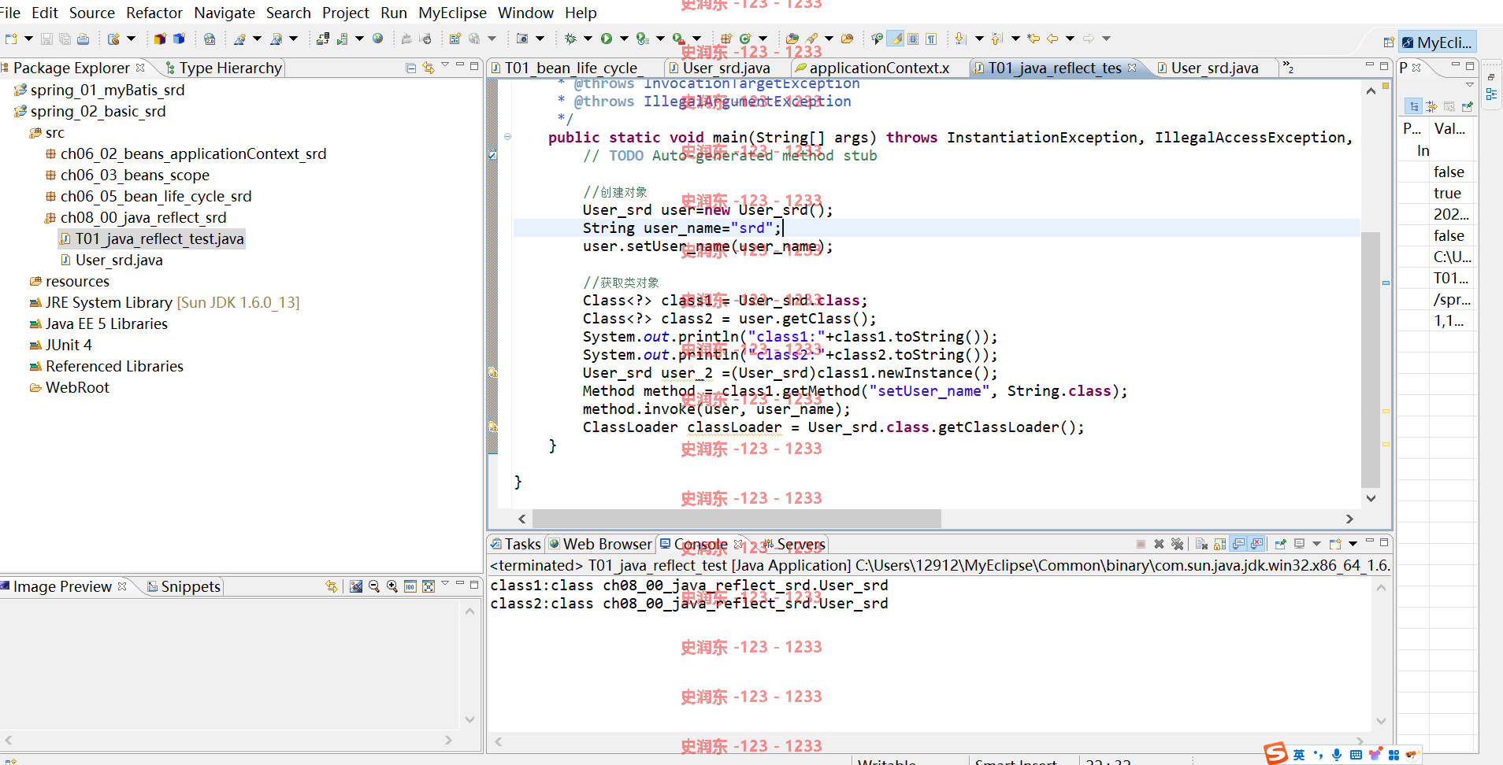1503x765 pixels.
Task: Click the capture snapshot camera icon
Action: [x=522, y=39]
